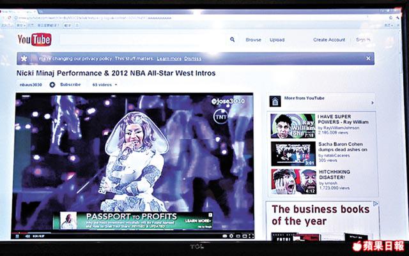
Task: Open the nbaus3030 channel button
Action: pos(31,85)
